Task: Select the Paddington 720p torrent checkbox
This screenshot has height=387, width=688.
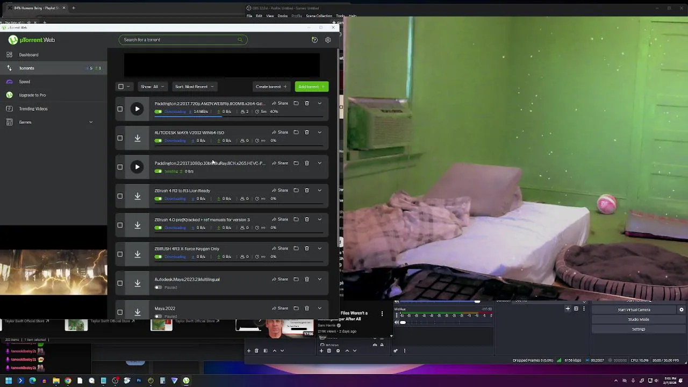Action: (120, 109)
